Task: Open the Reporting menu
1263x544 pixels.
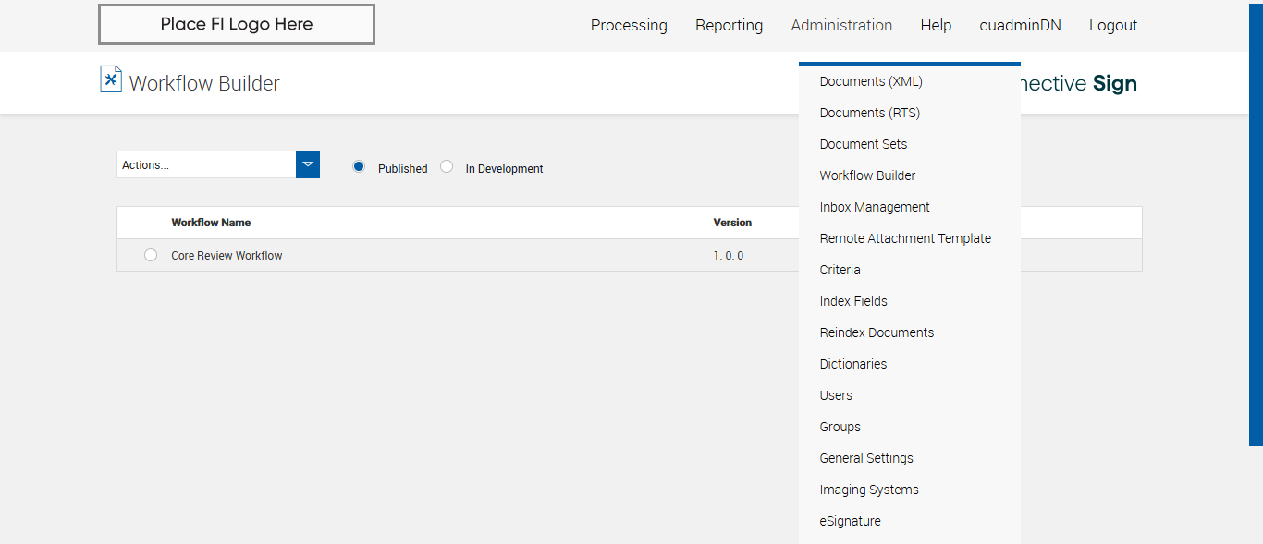Action: coord(729,25)
